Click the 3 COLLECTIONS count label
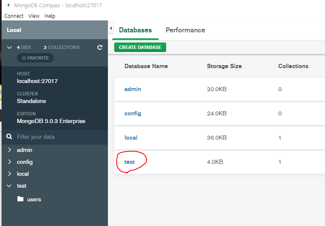The image size is (325, 226). click(x=62, y=47)
